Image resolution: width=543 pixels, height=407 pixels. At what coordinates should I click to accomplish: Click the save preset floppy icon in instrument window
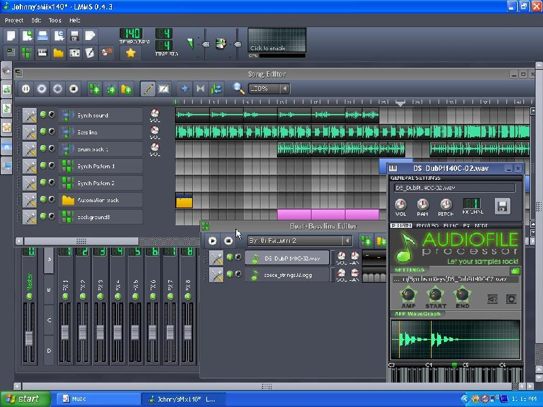502,206
